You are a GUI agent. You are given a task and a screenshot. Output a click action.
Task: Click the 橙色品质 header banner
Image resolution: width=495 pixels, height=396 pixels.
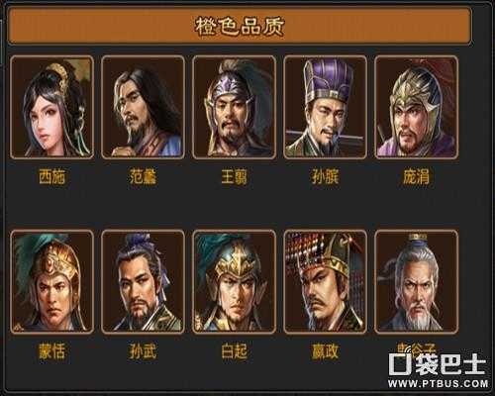click(240, 27)
